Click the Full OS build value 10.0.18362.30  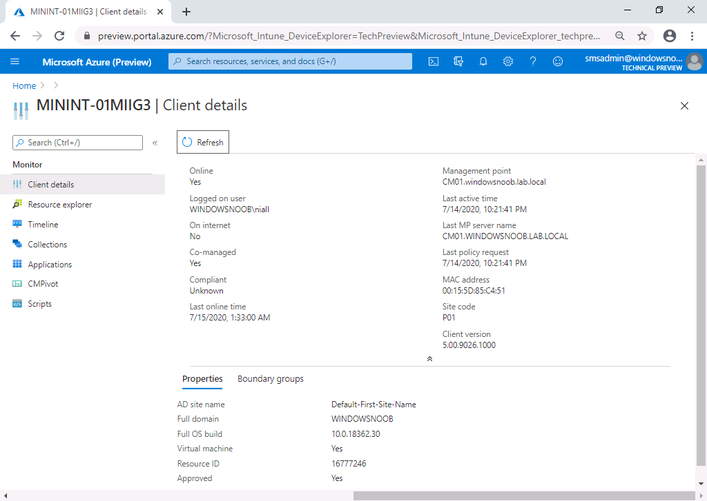pos(356,434)
